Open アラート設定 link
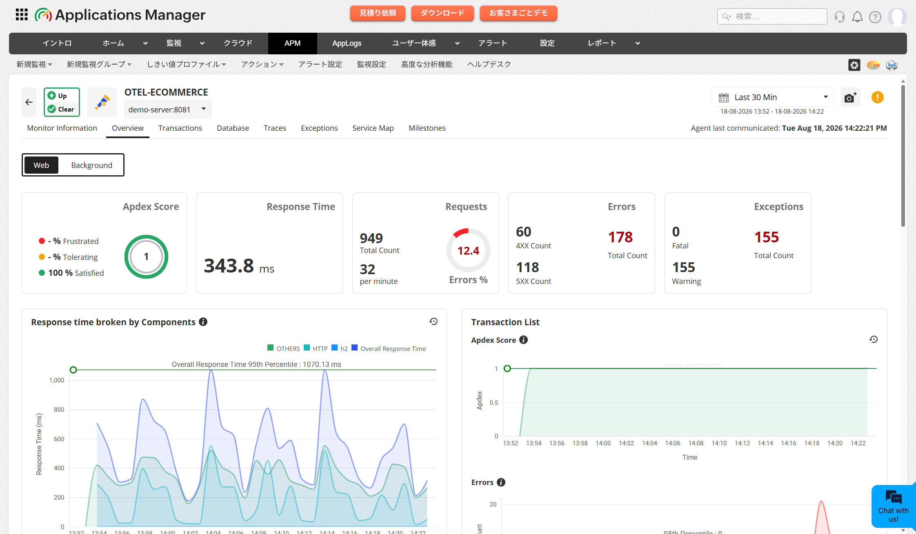 click(320, 65)
